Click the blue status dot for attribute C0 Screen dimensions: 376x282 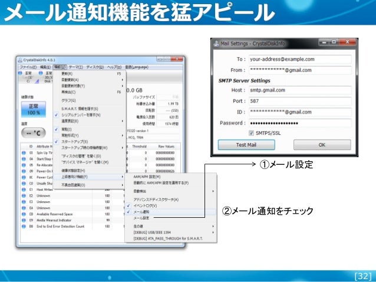click(24, 184)
